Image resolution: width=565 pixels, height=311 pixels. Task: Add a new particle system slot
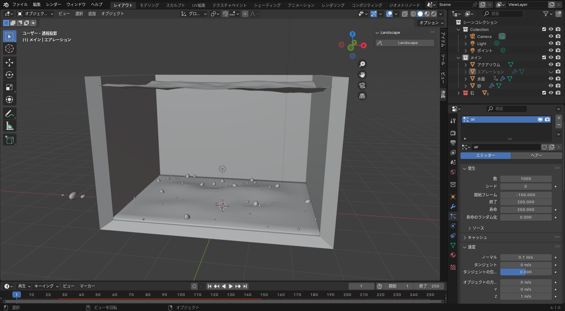559,118
